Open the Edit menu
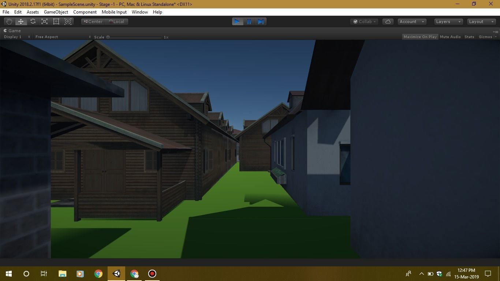500x281 pixels. (x=18, y=12)
